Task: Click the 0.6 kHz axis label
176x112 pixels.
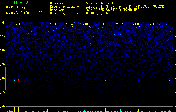Action: click(x=3, y=106)
